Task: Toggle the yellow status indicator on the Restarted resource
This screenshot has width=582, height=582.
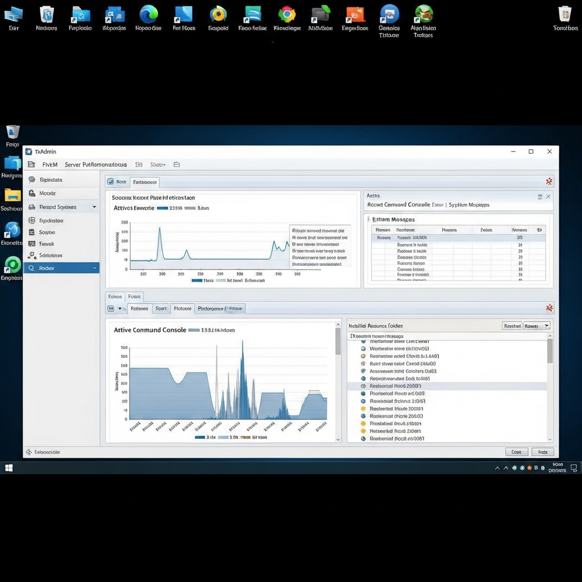Action: pos(362,409)
